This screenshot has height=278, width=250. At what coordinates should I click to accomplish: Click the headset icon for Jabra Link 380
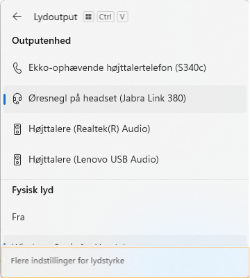[17, 99]
